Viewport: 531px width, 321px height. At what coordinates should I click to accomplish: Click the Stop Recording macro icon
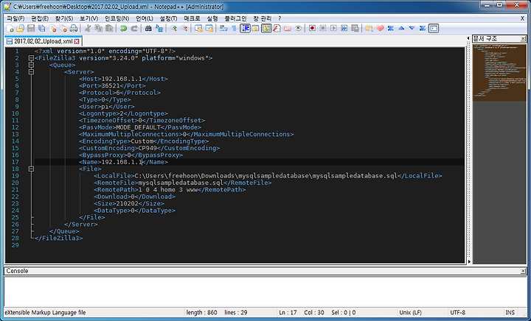click(x=323, y=29)
